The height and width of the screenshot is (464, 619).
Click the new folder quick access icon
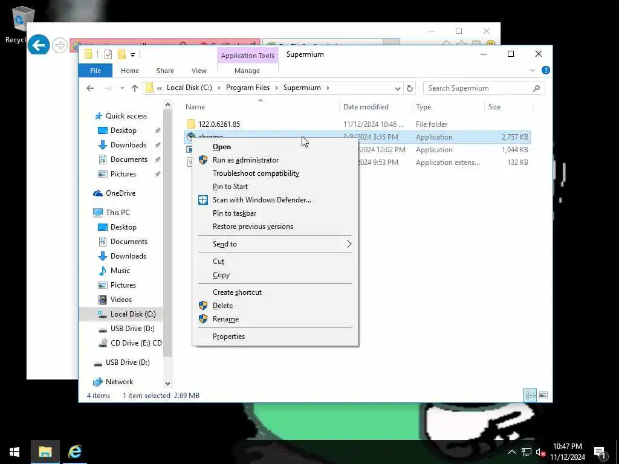122,54
